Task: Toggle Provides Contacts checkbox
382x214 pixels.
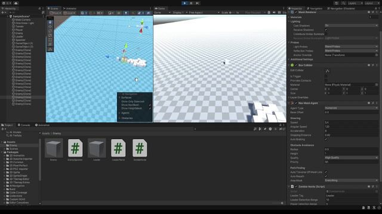Action: tap(326, 80)
